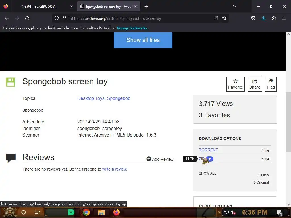The height and width of the screenshot is (218, 291).
Task: Open a new browser tab
Action: click(146, 7)
